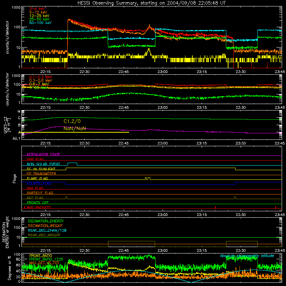Viewport: 286px width, 286px height.
Task: Select the PARTICLE_FLAG label
Action: coord(40,193)
